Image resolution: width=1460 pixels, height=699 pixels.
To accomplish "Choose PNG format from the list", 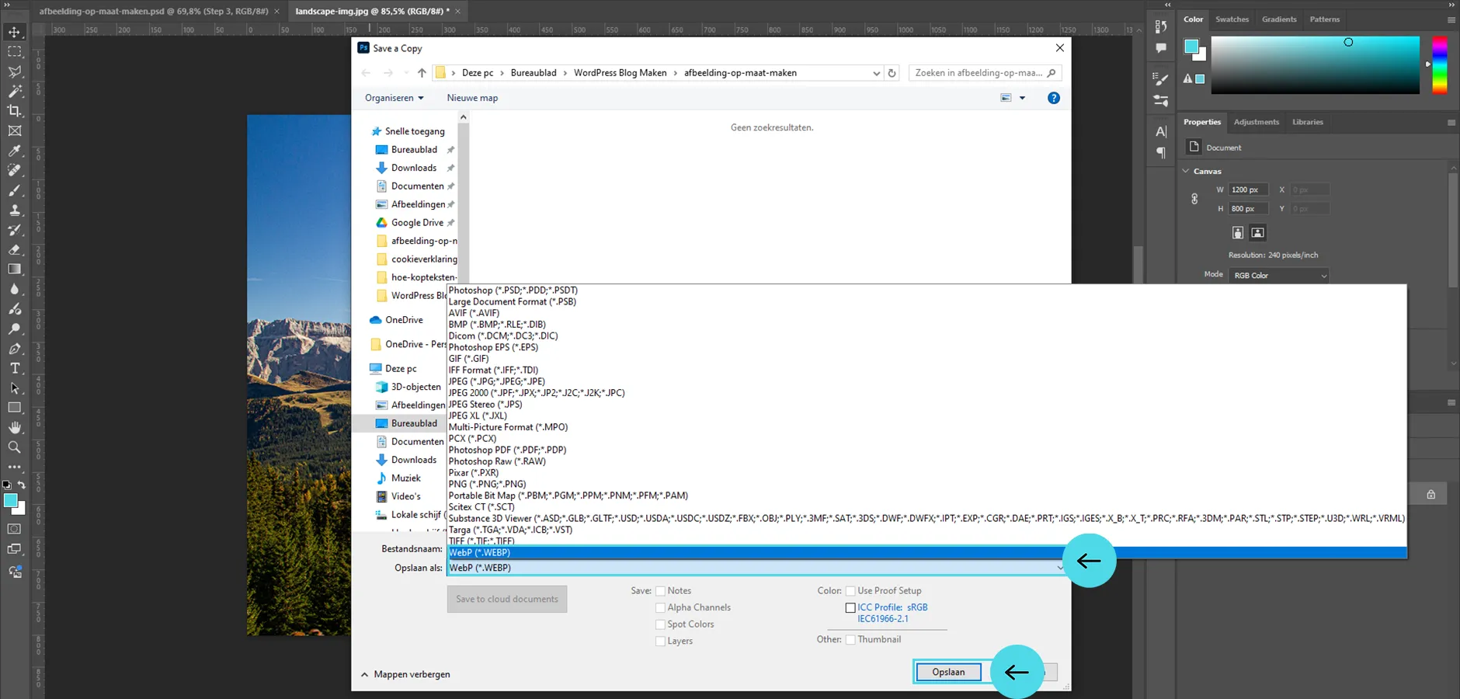I will (x=487, y=484).
